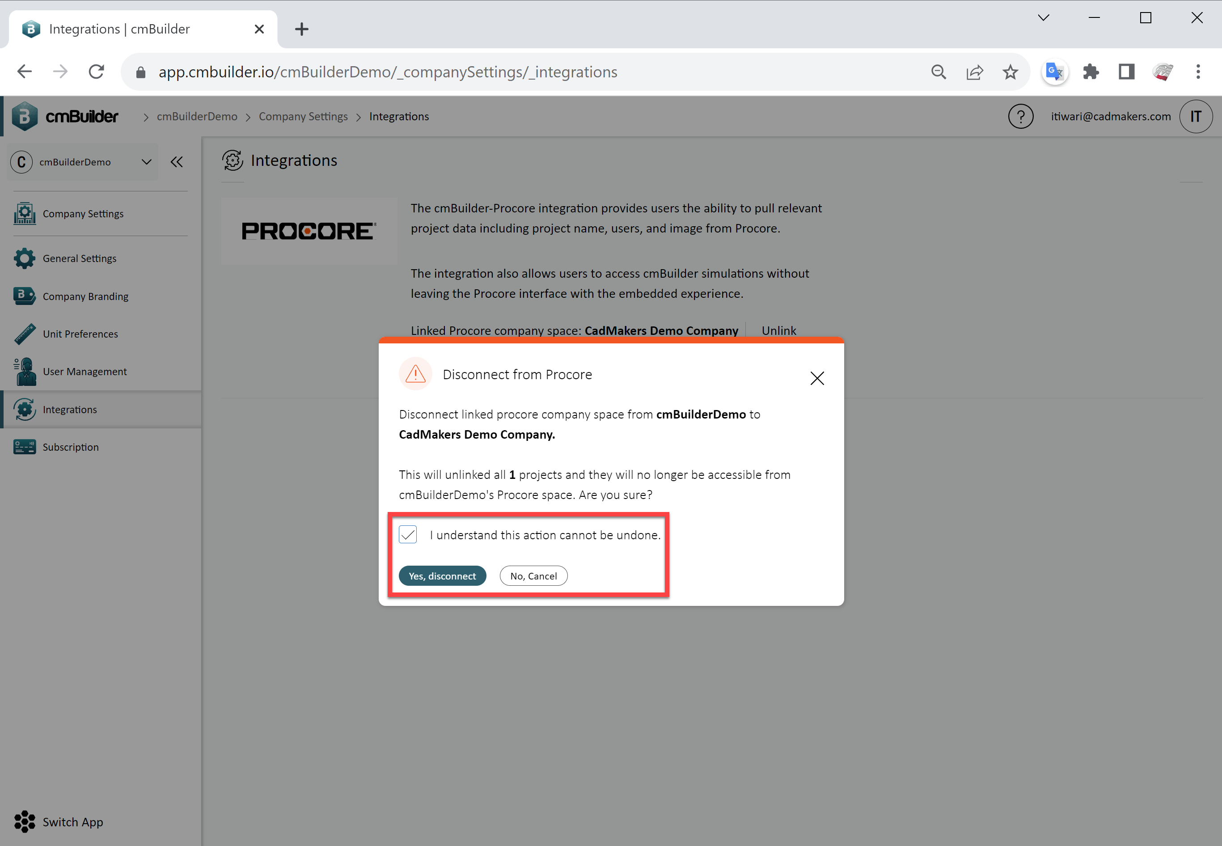Go to Company Settings breadcrumb
Screen dimensions: 1222x846
coord(303,116)
